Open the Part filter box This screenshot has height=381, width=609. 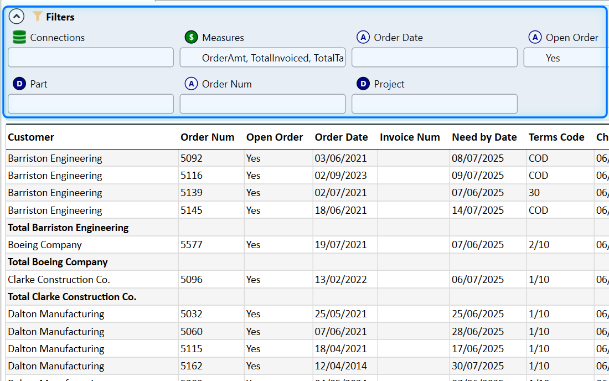[x=91, y=104]
